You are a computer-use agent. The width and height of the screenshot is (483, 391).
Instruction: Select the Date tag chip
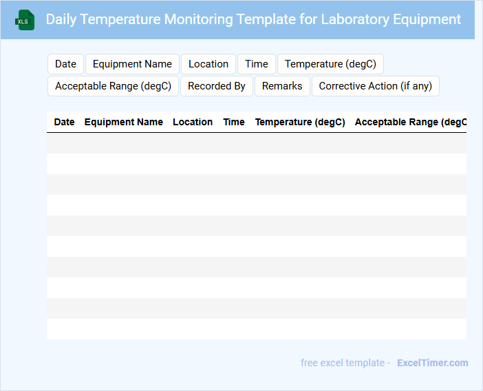pyautogui.click(x=65, y=64)
